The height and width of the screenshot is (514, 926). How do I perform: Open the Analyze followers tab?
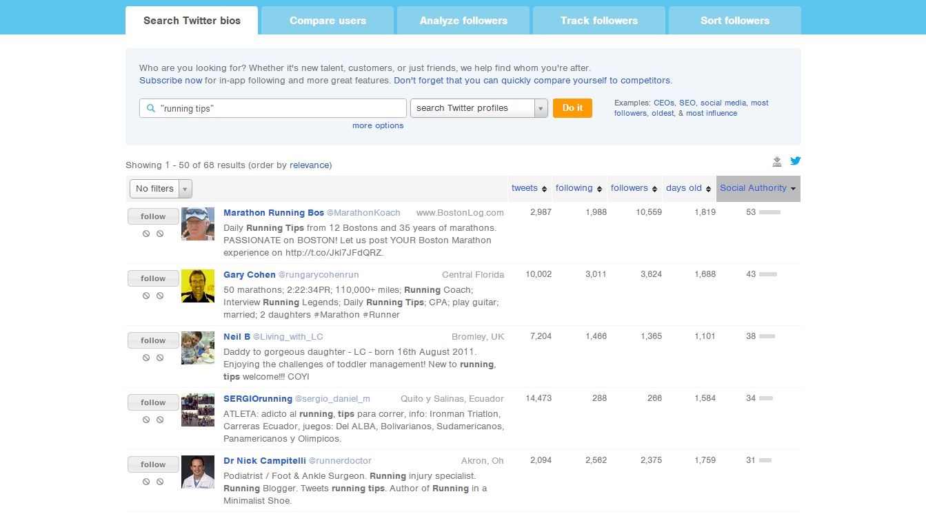[463, 21]
